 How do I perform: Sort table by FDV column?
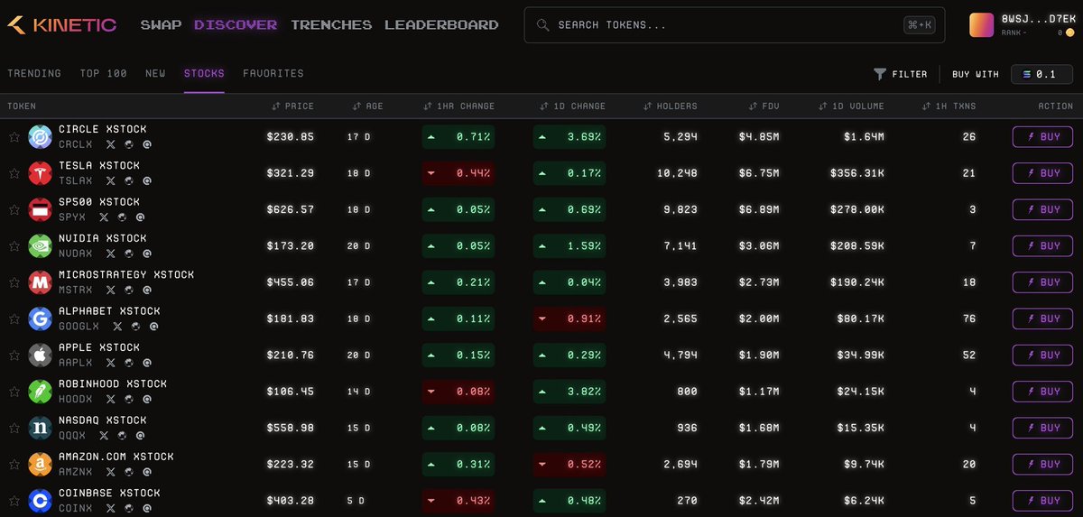764,106
